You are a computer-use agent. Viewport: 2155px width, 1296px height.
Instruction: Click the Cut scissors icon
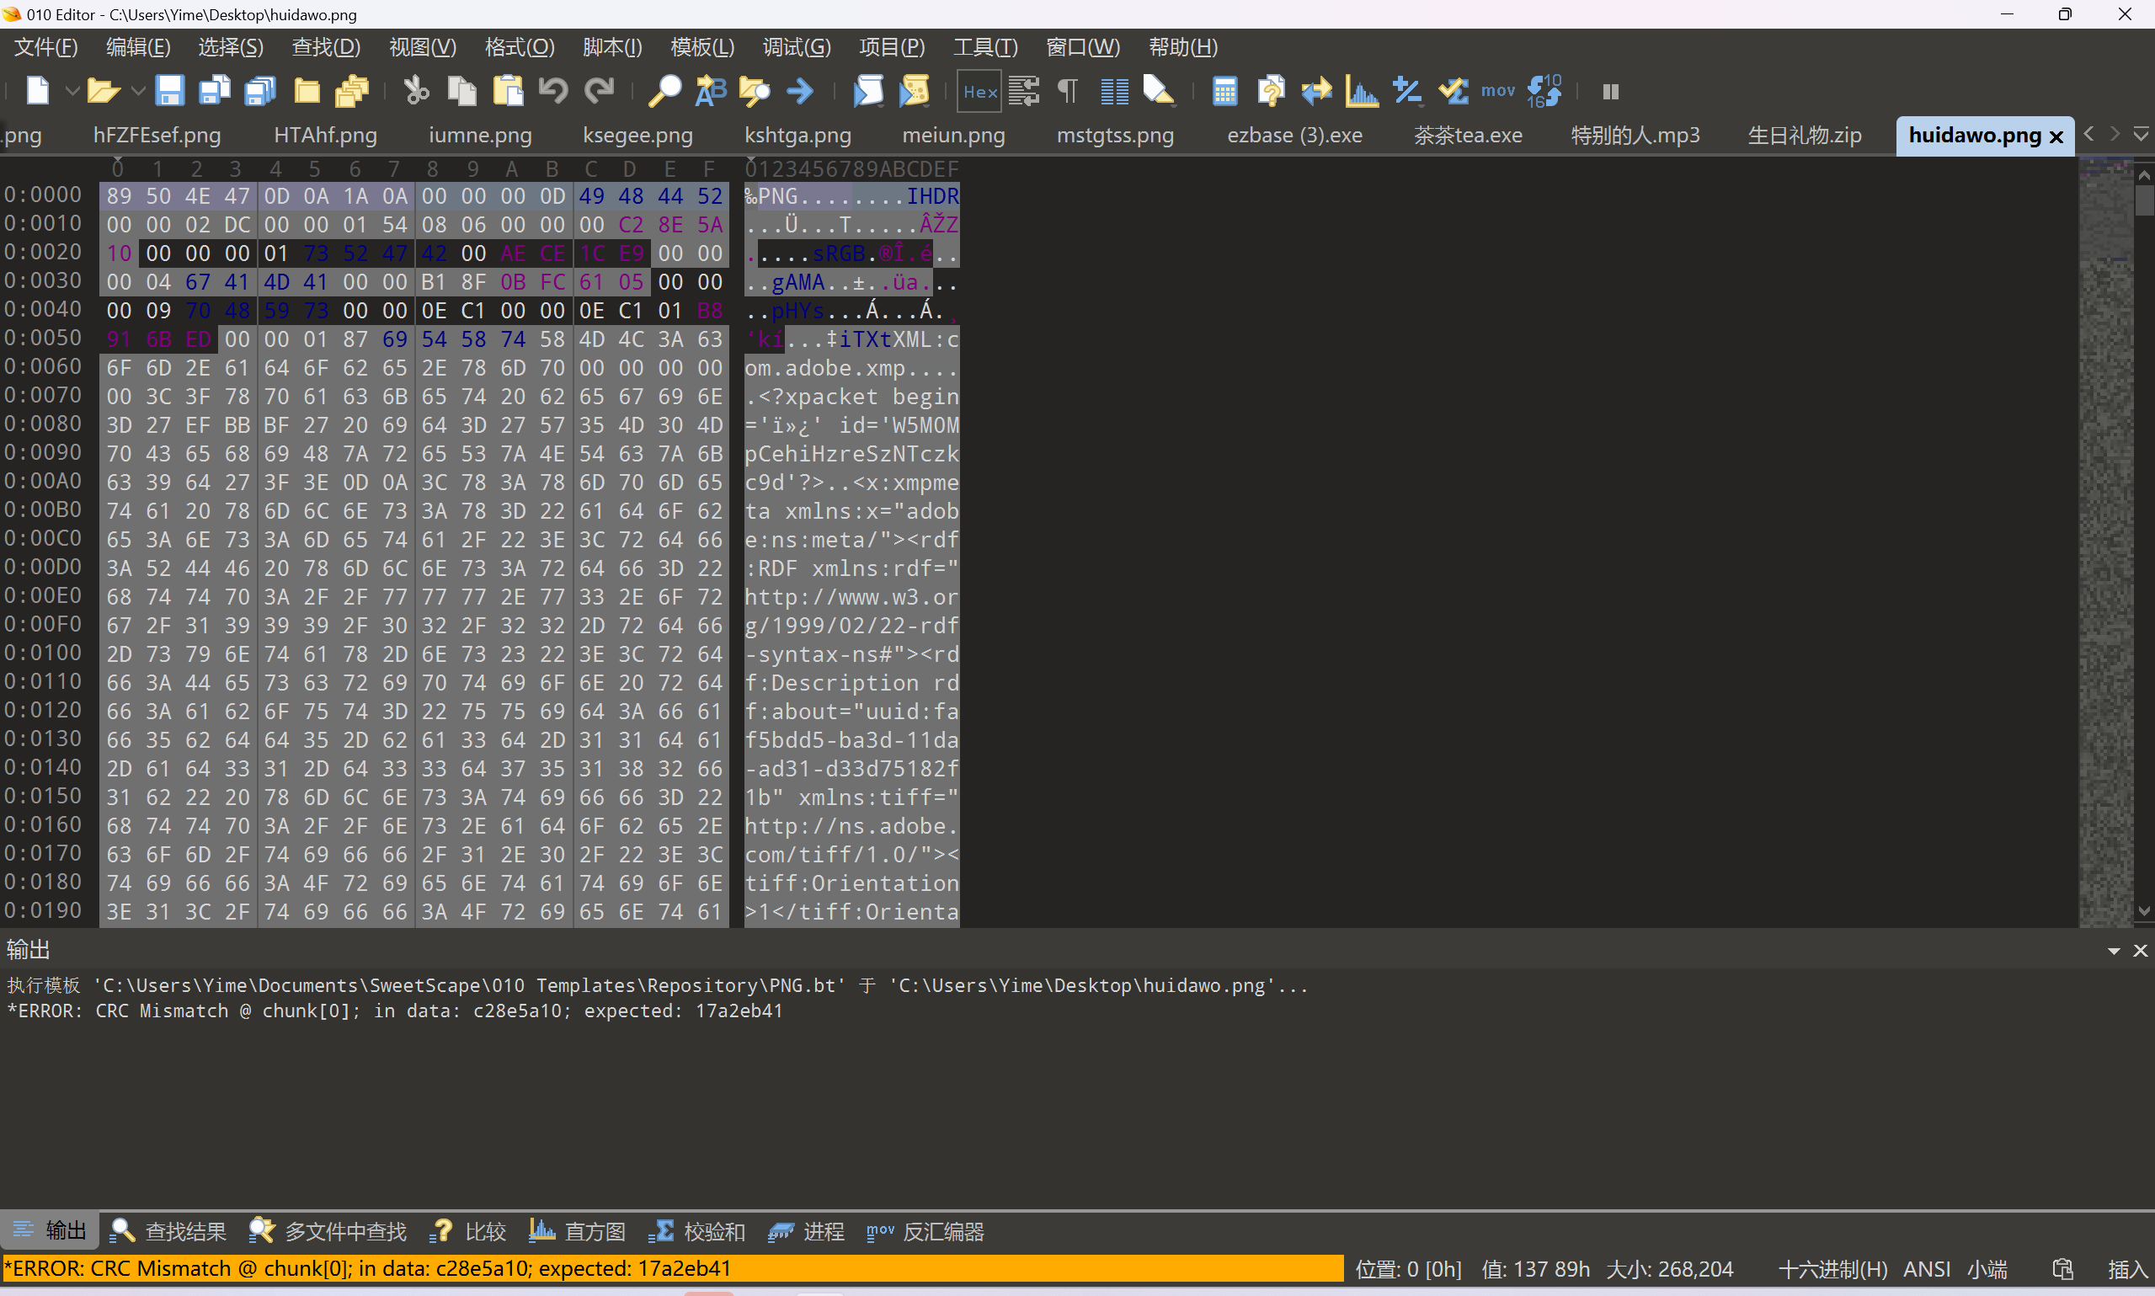417,91
